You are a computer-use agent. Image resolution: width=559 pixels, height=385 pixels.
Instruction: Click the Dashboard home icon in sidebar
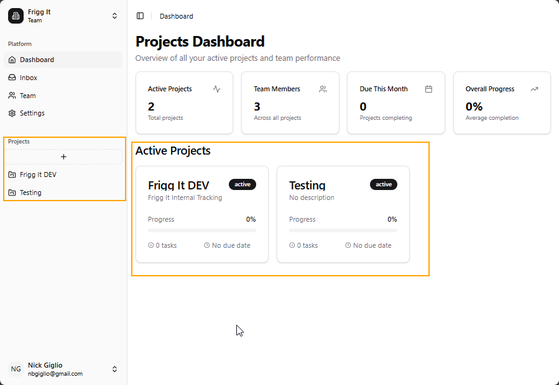coord(12,60)
